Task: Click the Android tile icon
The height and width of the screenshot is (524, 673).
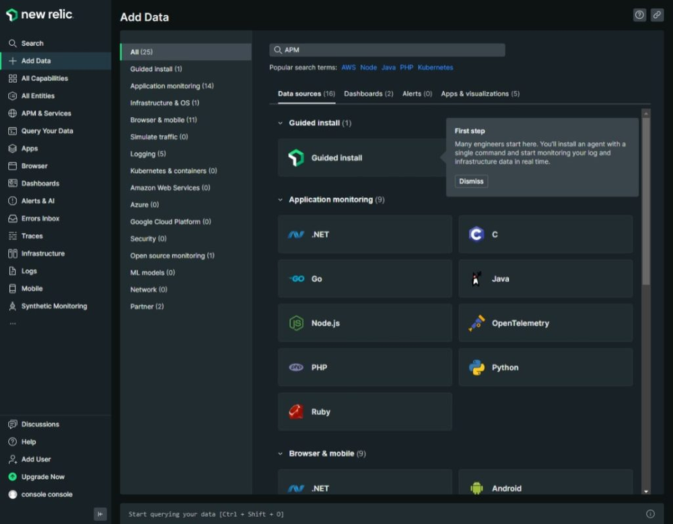Action: pos(477,489)
